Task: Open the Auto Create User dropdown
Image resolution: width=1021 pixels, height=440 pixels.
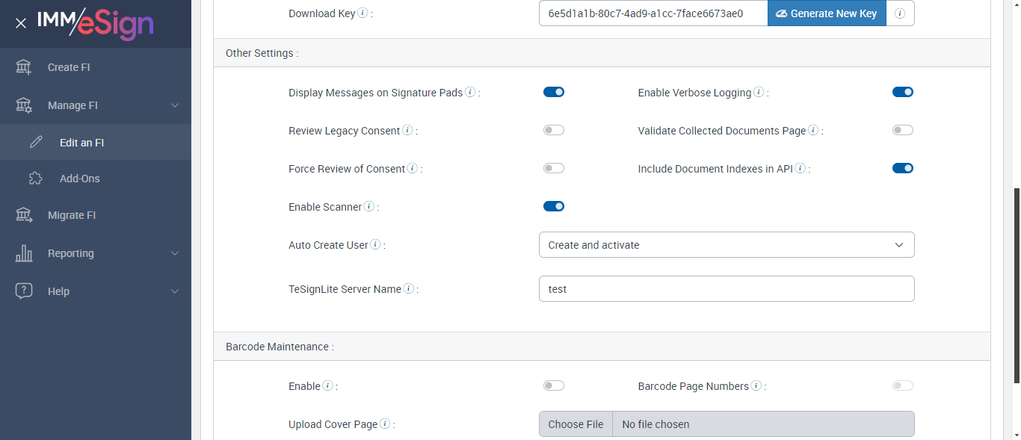Action: coord(727,244)
